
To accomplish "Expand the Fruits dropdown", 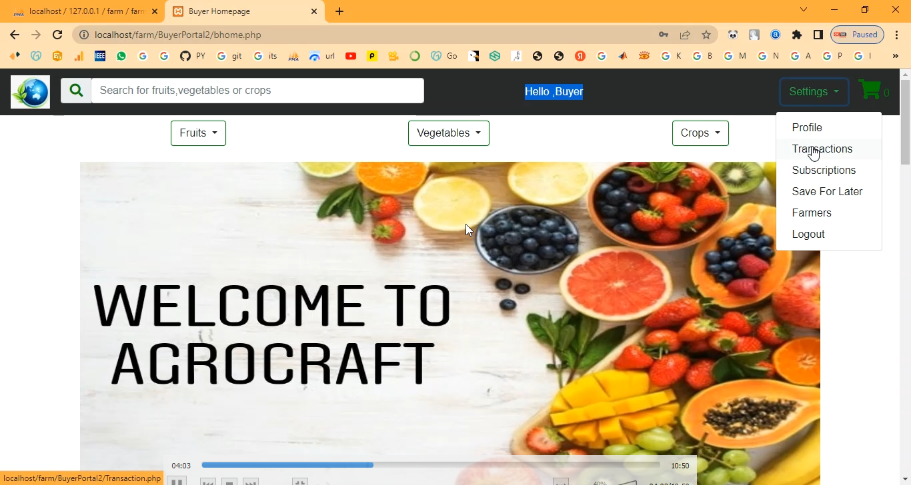I will (x=198, y=133).
